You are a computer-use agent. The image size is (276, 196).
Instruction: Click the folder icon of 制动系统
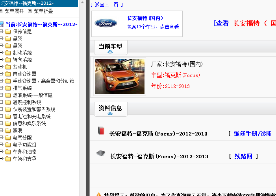tap(8, 53)
